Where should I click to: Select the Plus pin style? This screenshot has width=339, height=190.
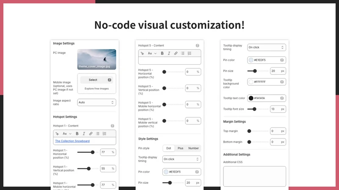pos(181,148)
